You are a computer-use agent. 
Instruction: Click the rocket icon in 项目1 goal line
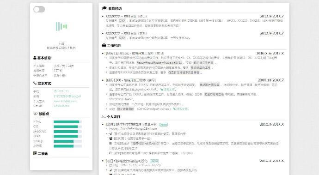pyautogui.click(x=111, y=134)
